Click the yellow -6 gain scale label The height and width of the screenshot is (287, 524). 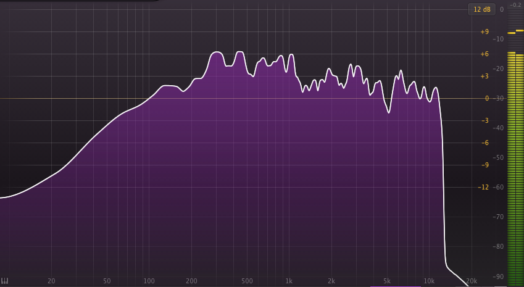(x=485, y=143)
